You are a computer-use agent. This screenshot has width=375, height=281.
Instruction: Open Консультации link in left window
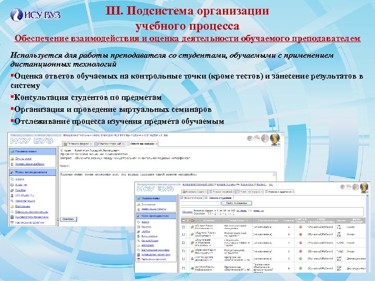pos(25,201)
